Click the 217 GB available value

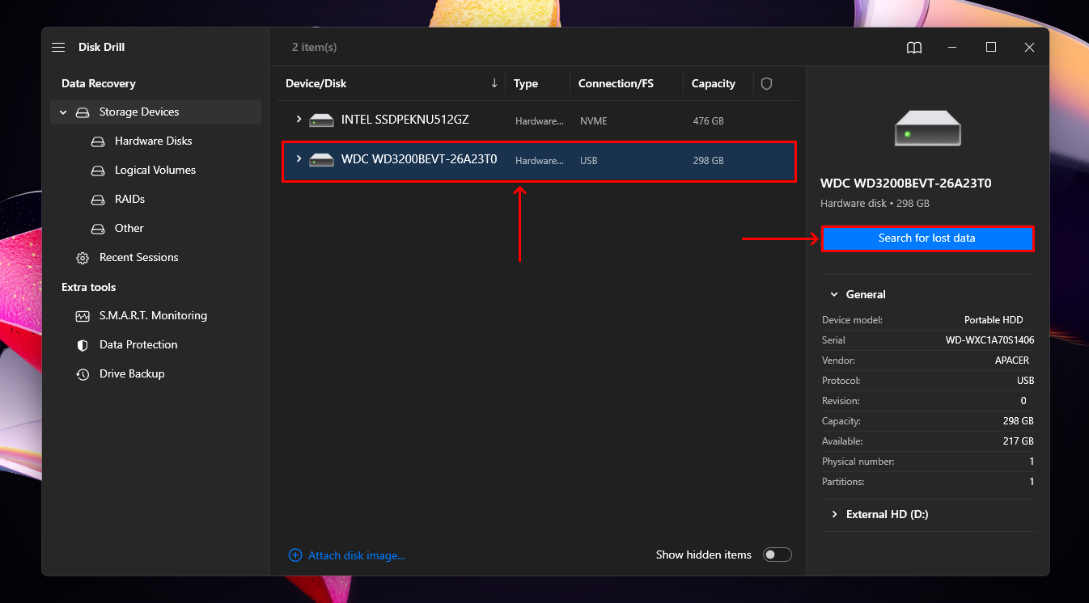coord(1018,441)
